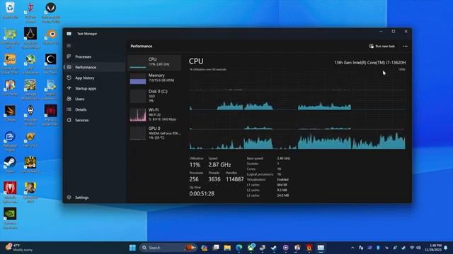The image size is (453, 254).
Task: Click the 256 processes value
Action: (x=194, y=179)
